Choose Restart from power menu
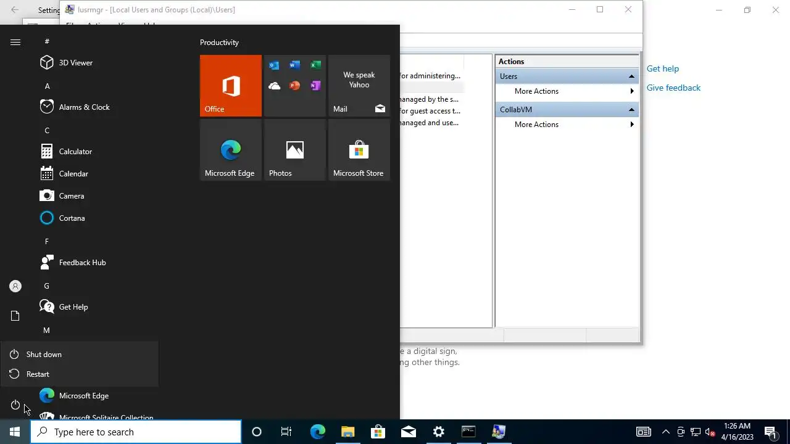Image resolution: width=790 pixels, height=444 pixels. [79, 374]
